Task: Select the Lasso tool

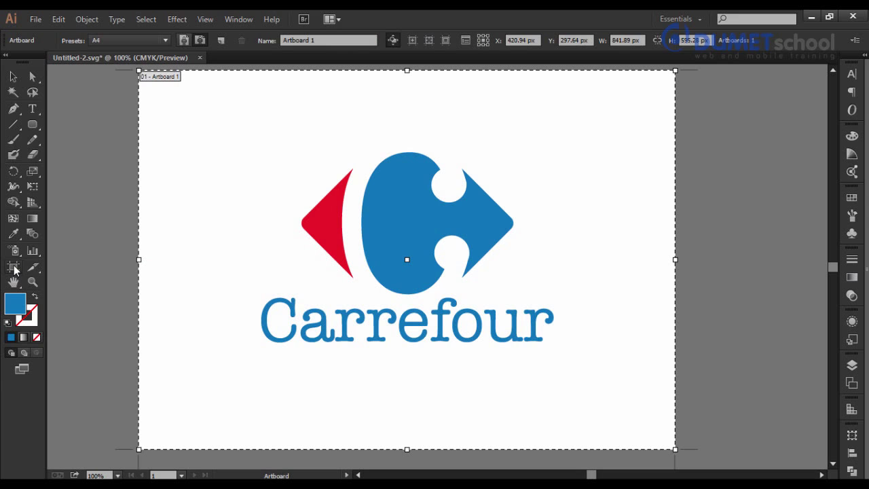Action: click(x=32, y=92)
